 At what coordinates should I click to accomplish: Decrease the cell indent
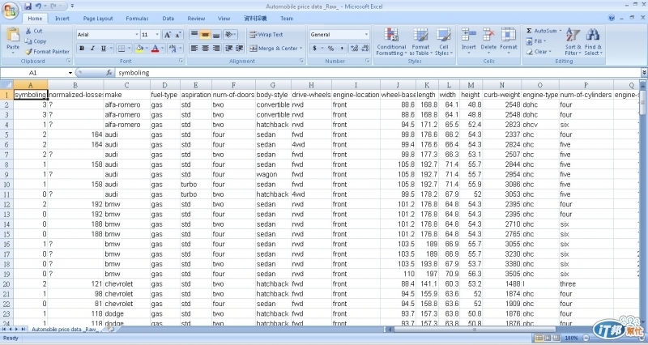click(x=228, y=49)
